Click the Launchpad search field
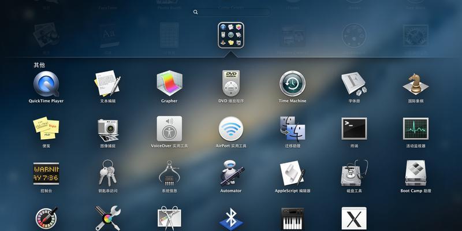The height and width of the screenshot is (231, 462). [232, 12]
